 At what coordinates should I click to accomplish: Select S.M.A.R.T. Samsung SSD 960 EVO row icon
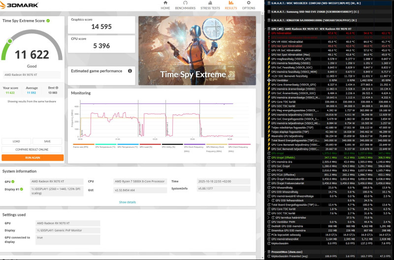point(269,12)
